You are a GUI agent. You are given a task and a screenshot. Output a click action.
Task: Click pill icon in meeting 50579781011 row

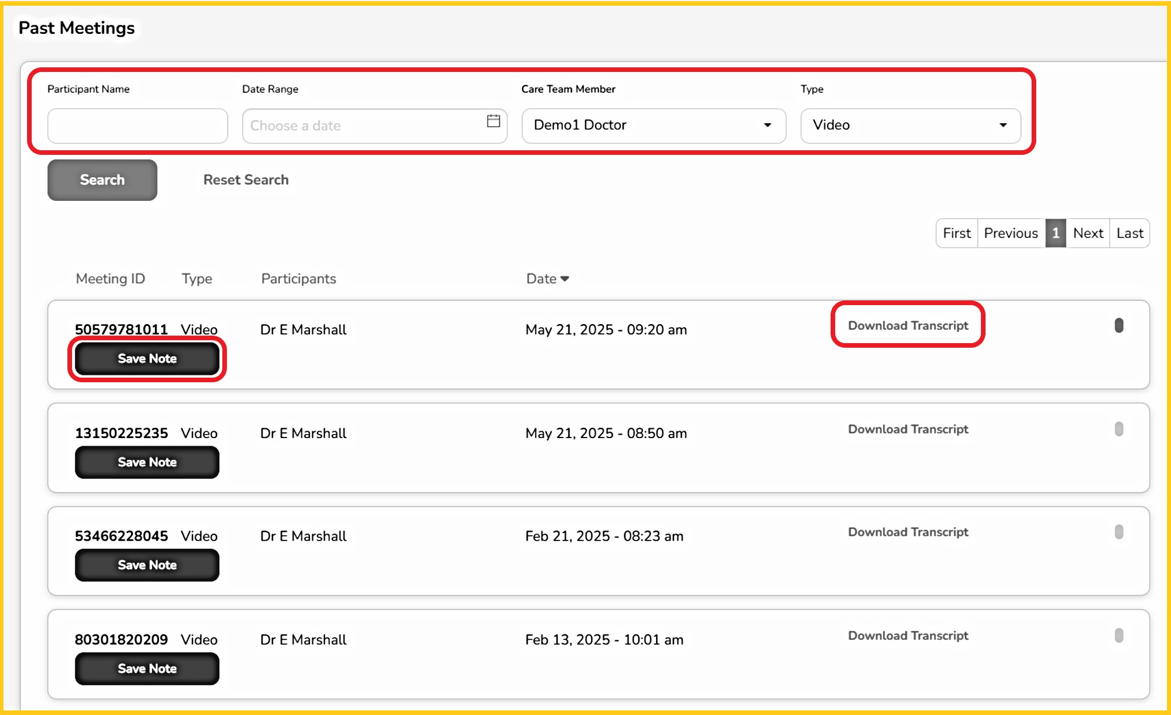tap(1119, 326)
